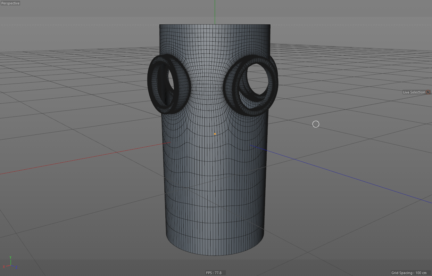Click the white circular selection brush cursor
The height and width of the screenshot is (276, 432).
pyautogui.click(x=316, y=124)
